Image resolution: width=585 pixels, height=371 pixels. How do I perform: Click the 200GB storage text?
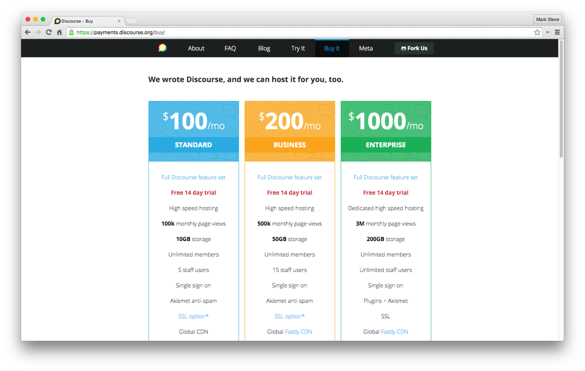click(386, 239)
